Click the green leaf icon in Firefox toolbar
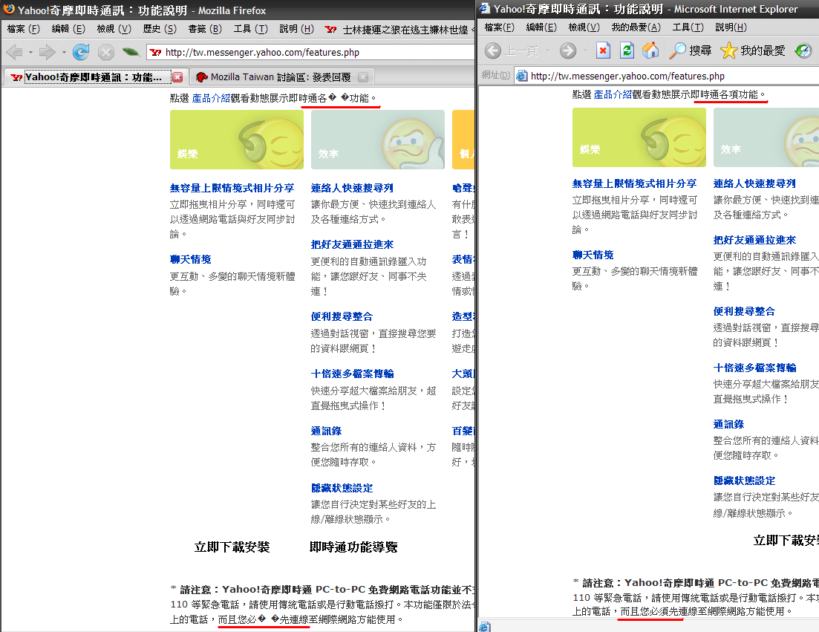Screen dimensions: 819x632 click(x=131, y=52)
